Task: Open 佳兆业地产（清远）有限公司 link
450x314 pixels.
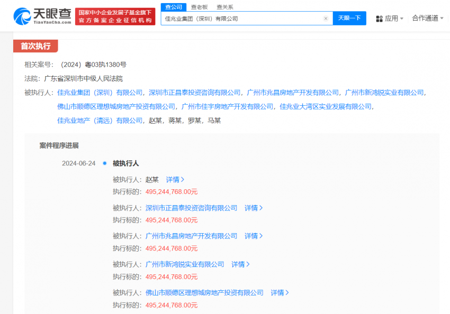Action: 100,121
